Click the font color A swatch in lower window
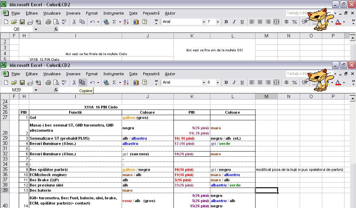This screenshot has width=356, height=208. click(338, 83)
